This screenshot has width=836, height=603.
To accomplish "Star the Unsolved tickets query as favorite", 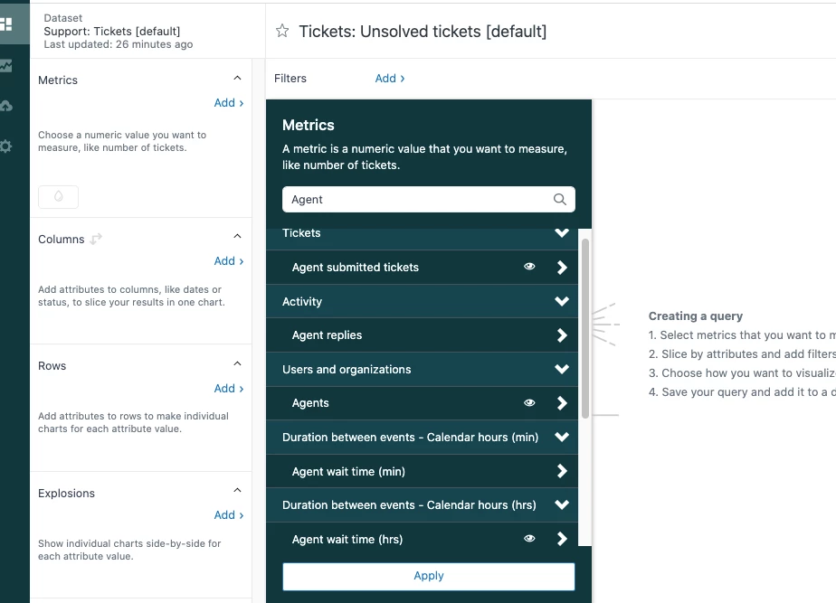I will pos(282,32).
